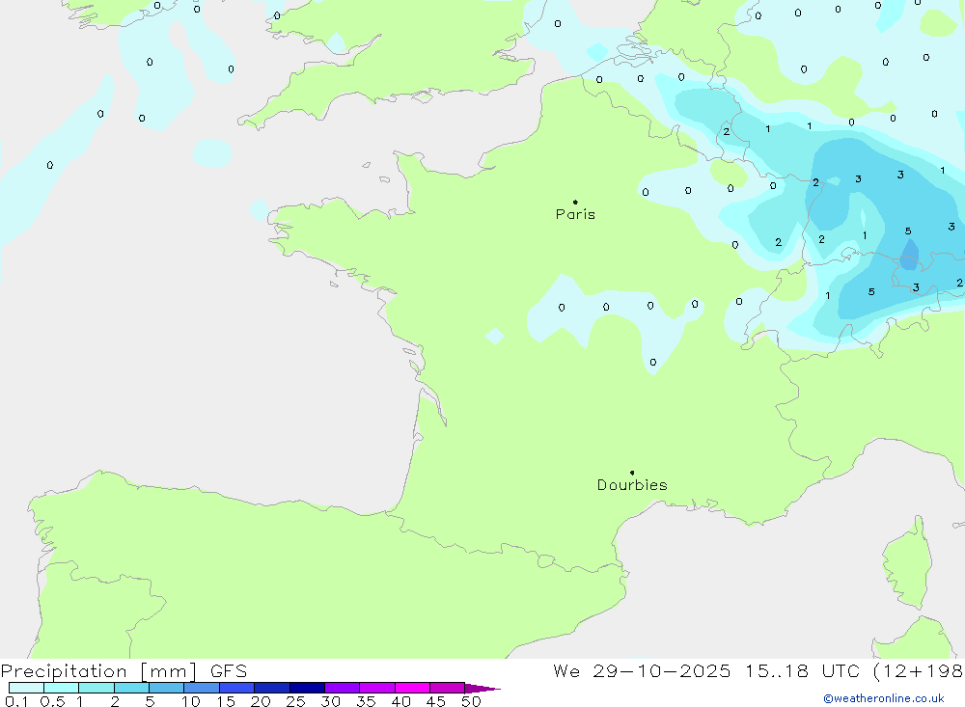Click the legend scale label '25'
Screen dimensions: 965x707
[x=295, y=701]
